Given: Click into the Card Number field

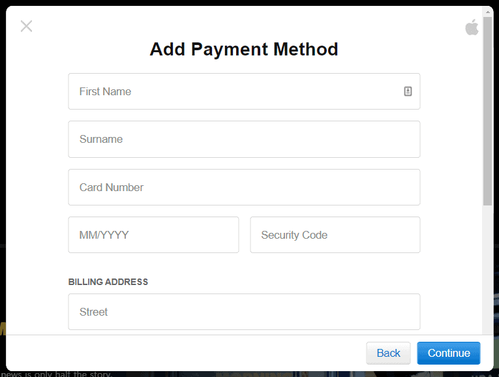Looking at the screenshot, I should tap(244, 187).
